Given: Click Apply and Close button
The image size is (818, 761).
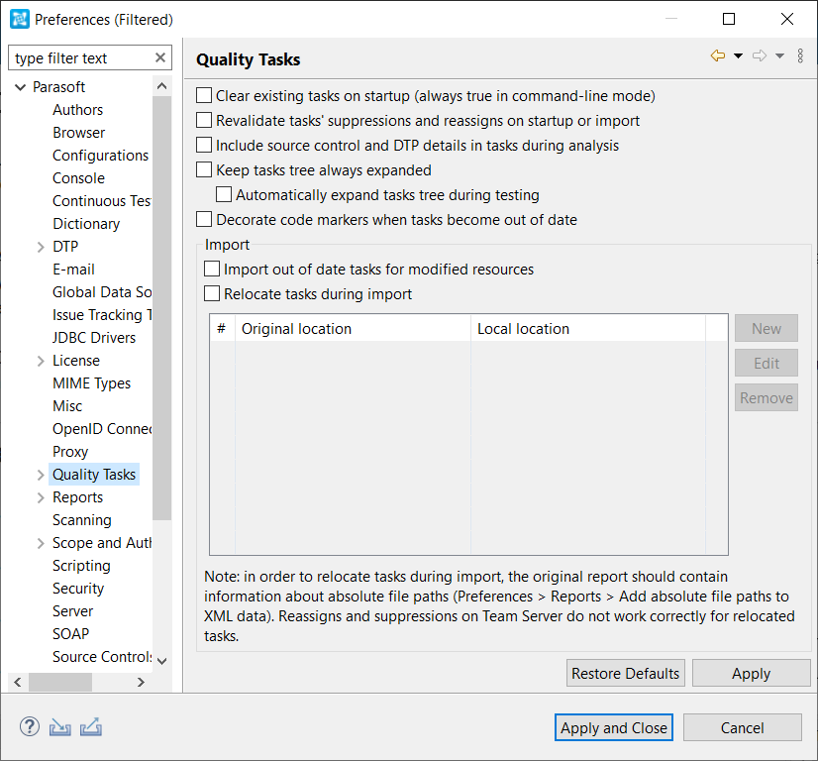Looking at the screenshot, I should [614, 727].
